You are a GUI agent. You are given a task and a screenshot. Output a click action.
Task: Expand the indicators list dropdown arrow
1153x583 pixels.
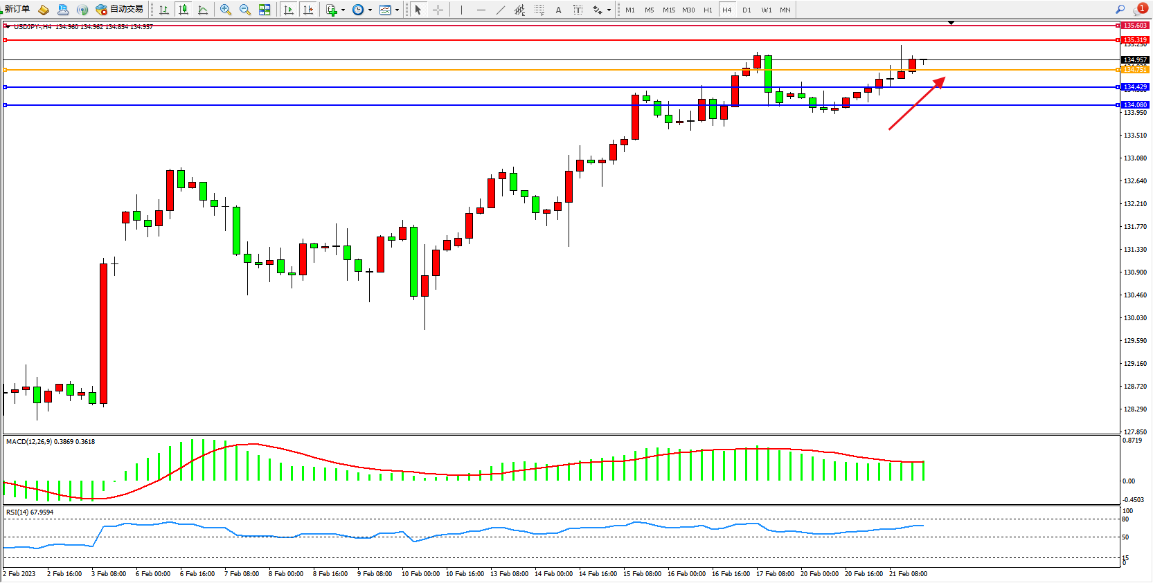click(343, 10)
